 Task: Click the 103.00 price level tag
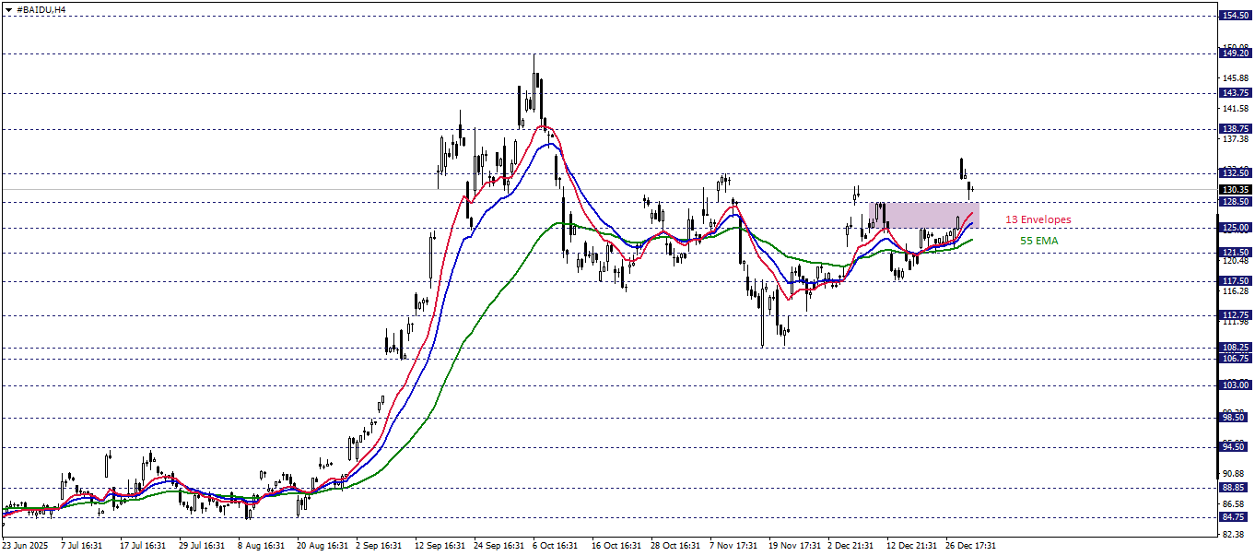pos(1234,384)
